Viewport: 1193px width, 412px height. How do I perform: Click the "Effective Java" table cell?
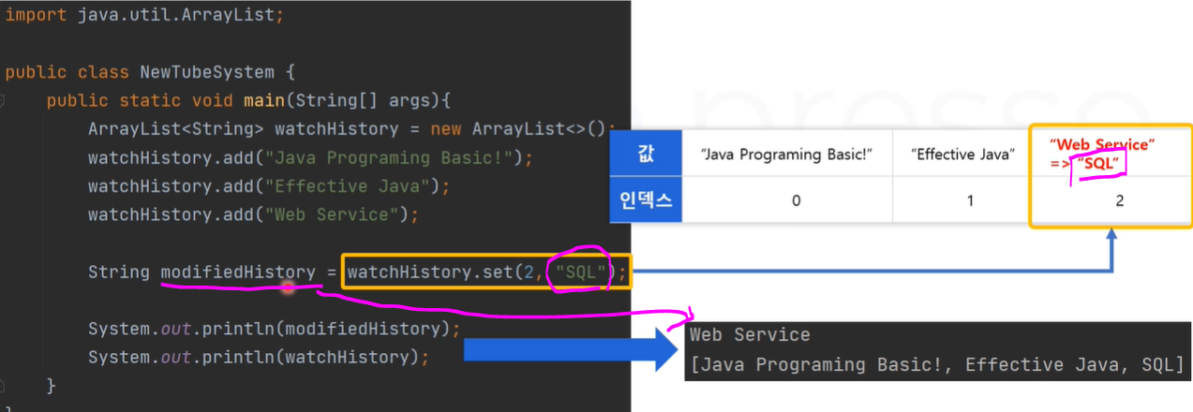[x=963, y=154]
